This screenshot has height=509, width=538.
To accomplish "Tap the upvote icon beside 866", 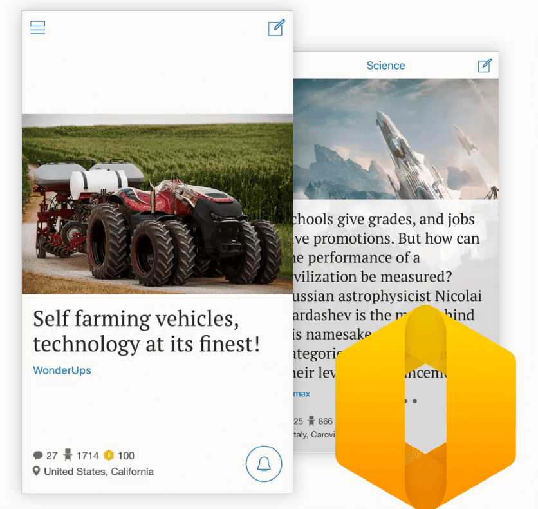I will pos(311,421).
